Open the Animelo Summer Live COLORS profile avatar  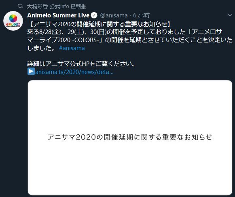point(13,21)
